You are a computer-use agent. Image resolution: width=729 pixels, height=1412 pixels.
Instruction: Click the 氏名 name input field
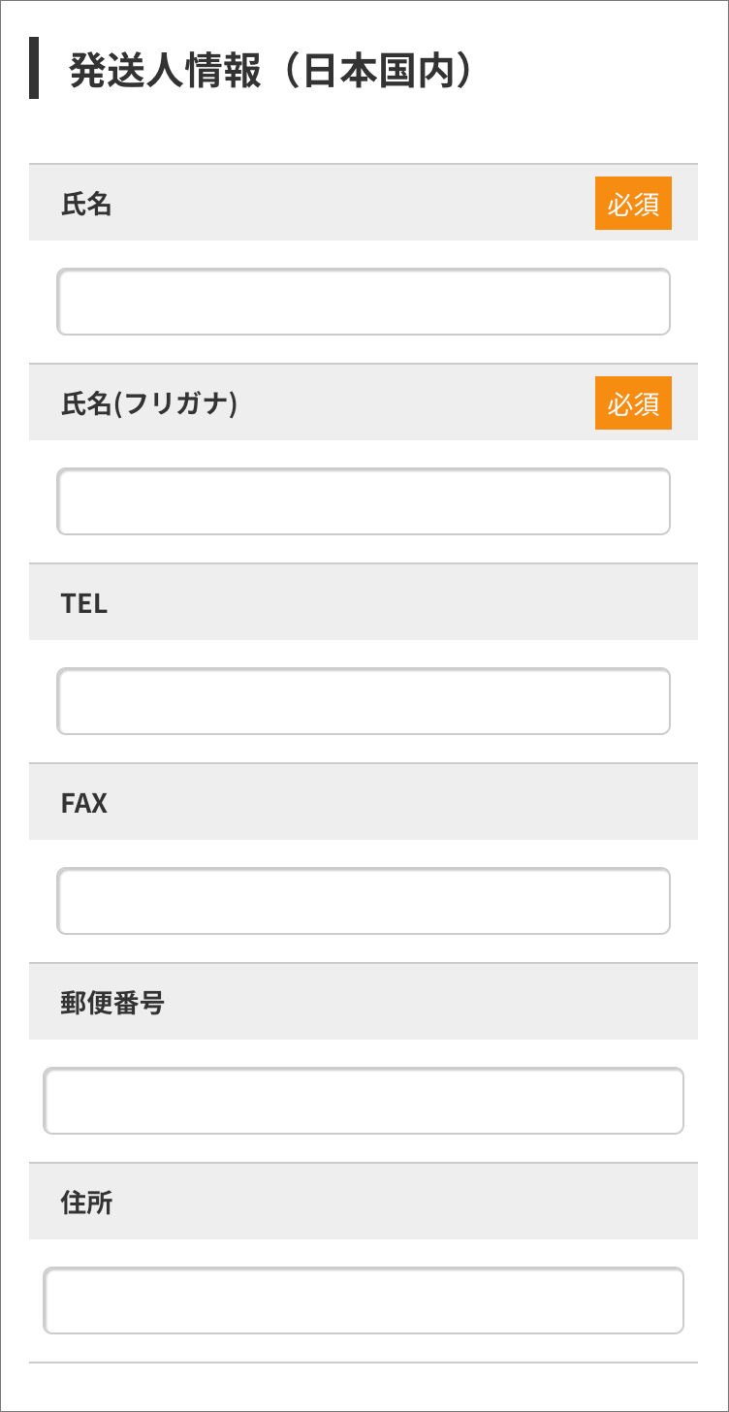click(364, 302)
